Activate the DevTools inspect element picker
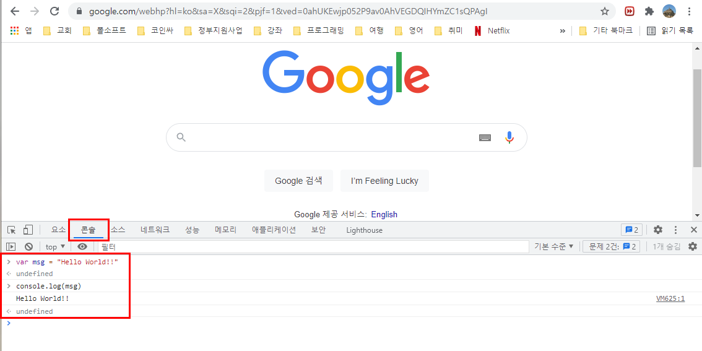702x351 pixels. click(x=12, y=230)
